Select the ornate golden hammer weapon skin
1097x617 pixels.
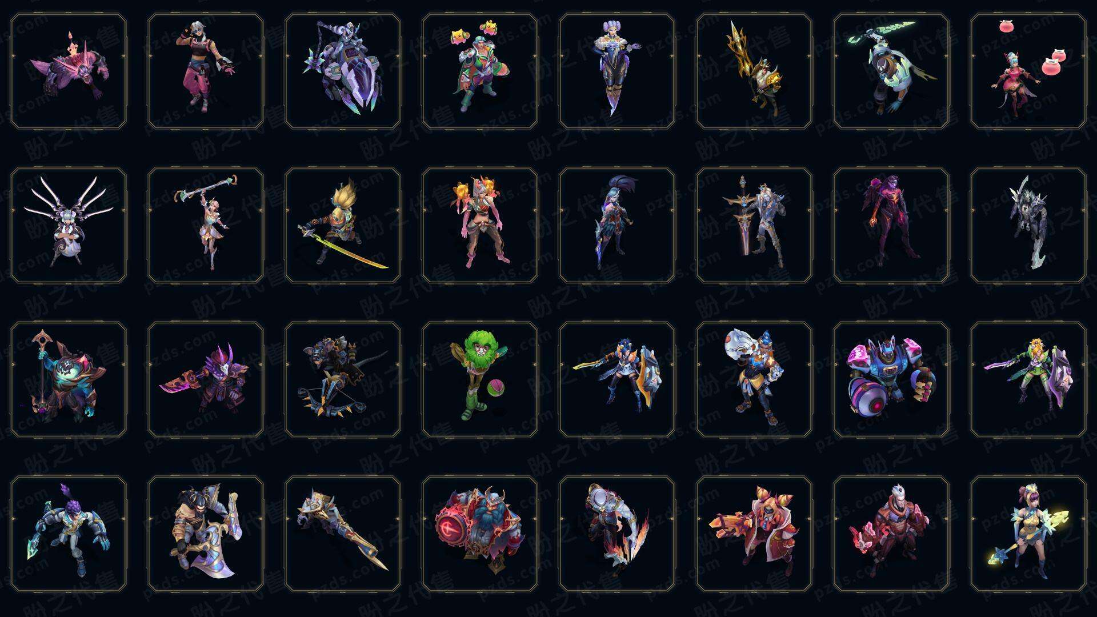[x=343, y=534]
